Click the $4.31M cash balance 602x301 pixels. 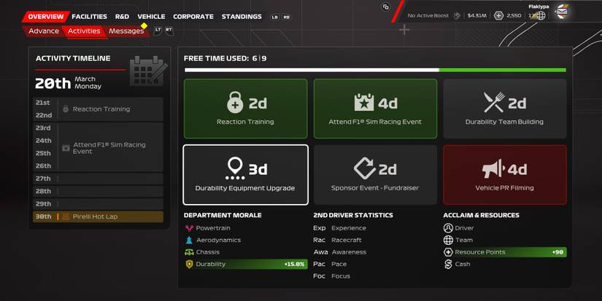476,16
